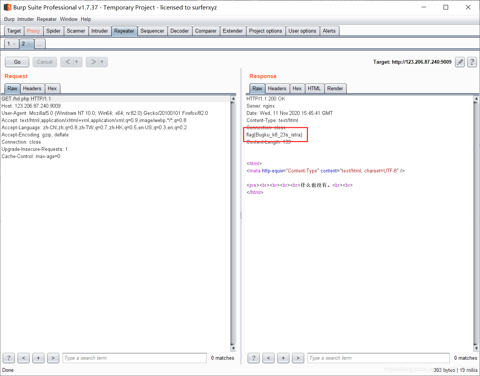The width and height of the screenshot is (480, 376).
Task: Open the Intruder menu
Action: [25, 19]
